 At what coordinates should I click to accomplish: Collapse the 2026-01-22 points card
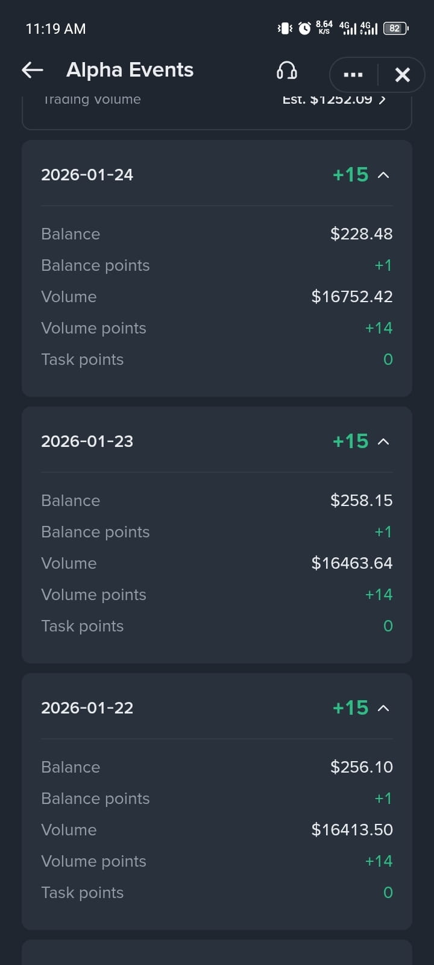[383, 708]
